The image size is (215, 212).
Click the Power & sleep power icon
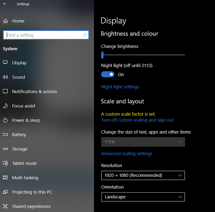coord(5,120)
